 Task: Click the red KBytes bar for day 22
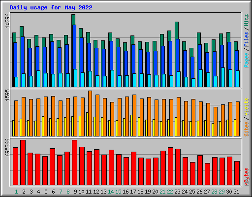pyautogui.click(x=170, y=166)
